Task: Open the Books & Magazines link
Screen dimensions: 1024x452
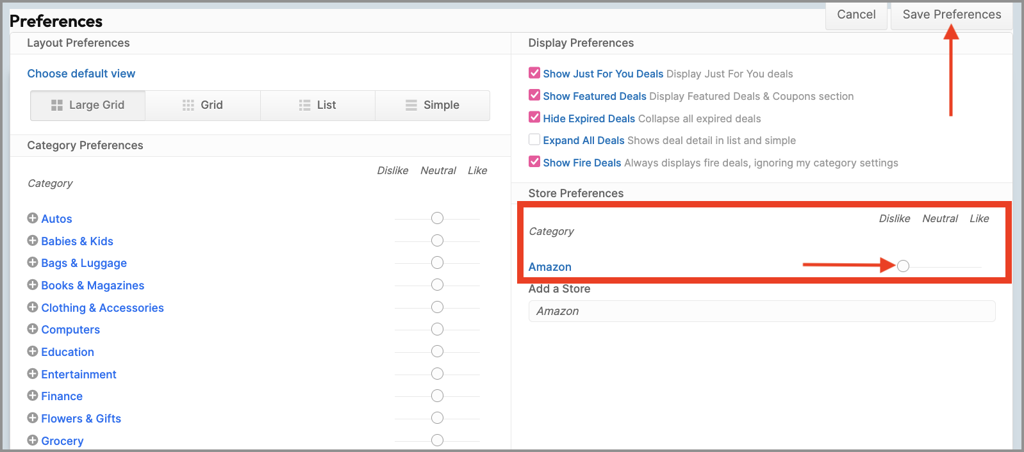Action: (93, 286)
